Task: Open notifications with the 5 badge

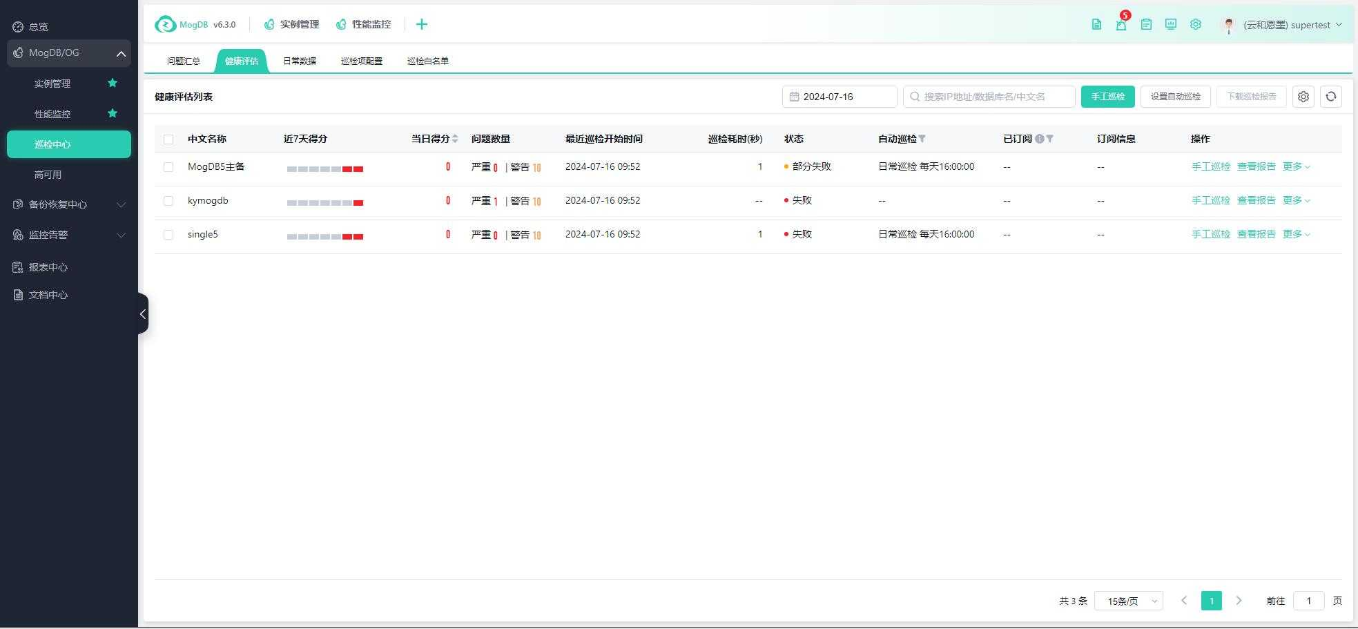Action: [x=1121, y=25]
